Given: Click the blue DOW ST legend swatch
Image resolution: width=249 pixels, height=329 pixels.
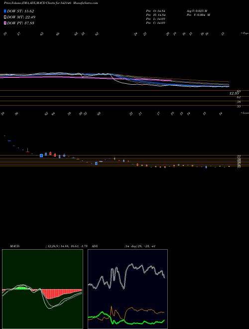Looking at the screenshot, I should [x=5, y=11].
